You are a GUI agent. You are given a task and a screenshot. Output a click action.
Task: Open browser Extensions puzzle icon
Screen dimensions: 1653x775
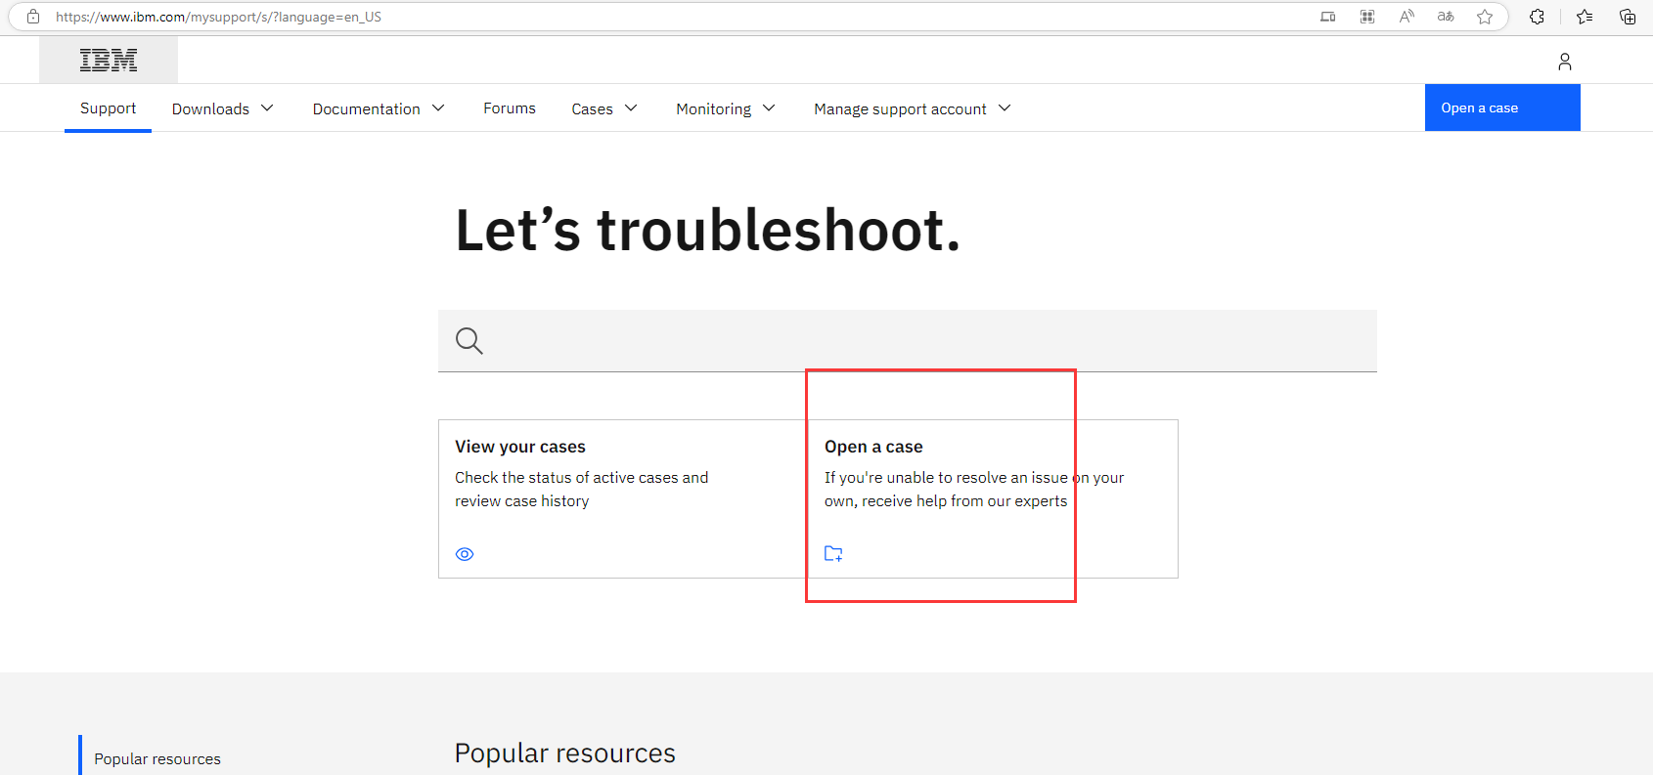click(x=1538, y=17)
